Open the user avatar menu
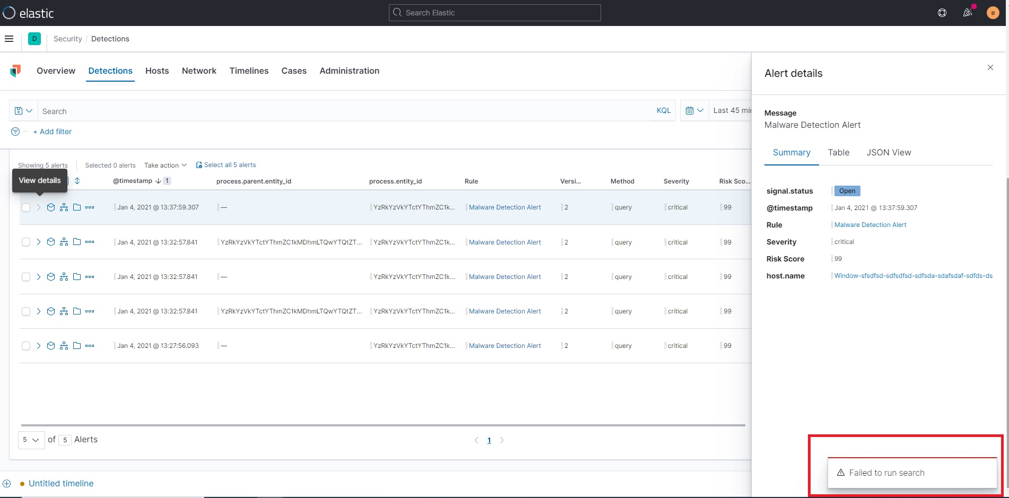1009x498 pixels. pyautogui.click(x=993, y=13)
